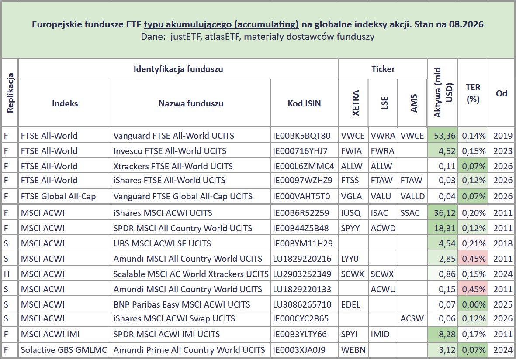
Task: Select 'Vanguard FTSE Global All-Cap UCITS' cell
Action: point(190,196)
